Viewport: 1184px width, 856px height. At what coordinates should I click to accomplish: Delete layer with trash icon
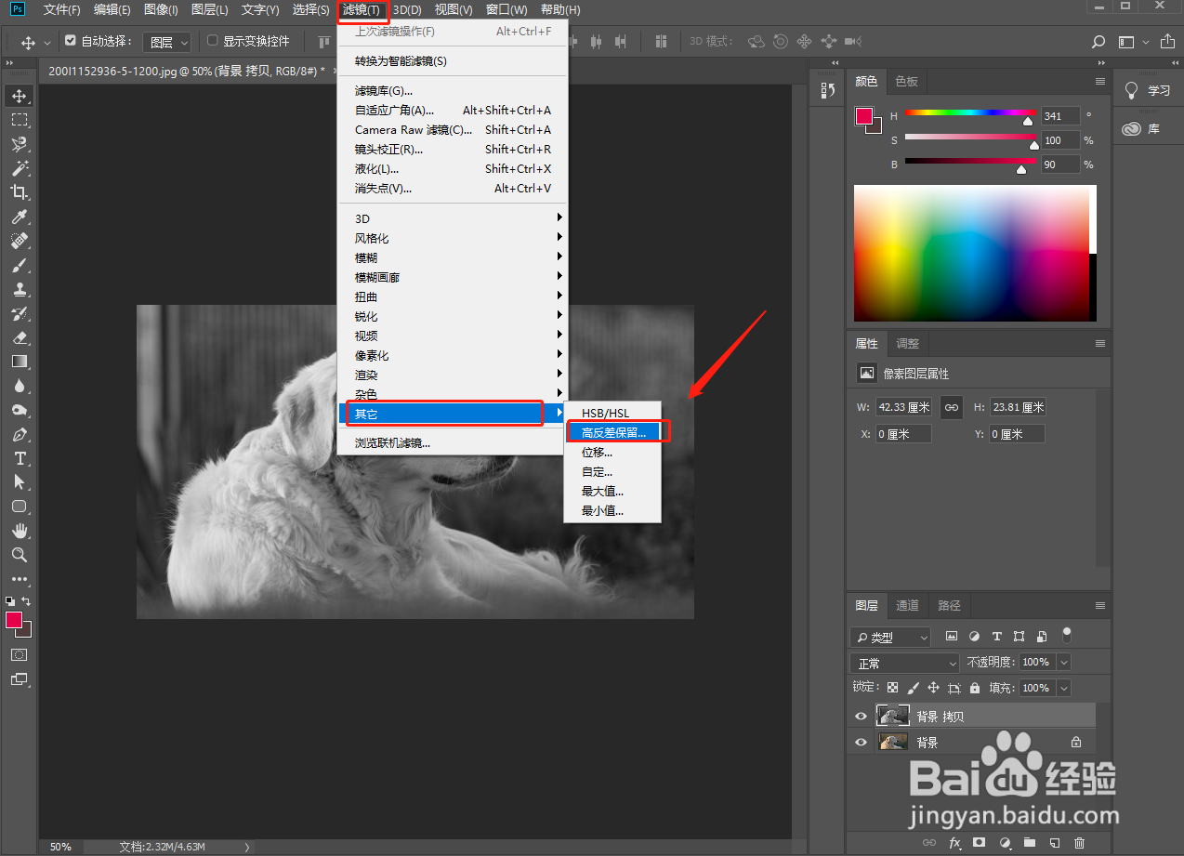1079,843
